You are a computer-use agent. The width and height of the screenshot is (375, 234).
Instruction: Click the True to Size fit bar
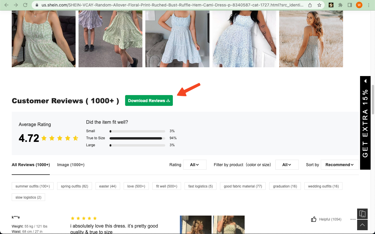137,138
